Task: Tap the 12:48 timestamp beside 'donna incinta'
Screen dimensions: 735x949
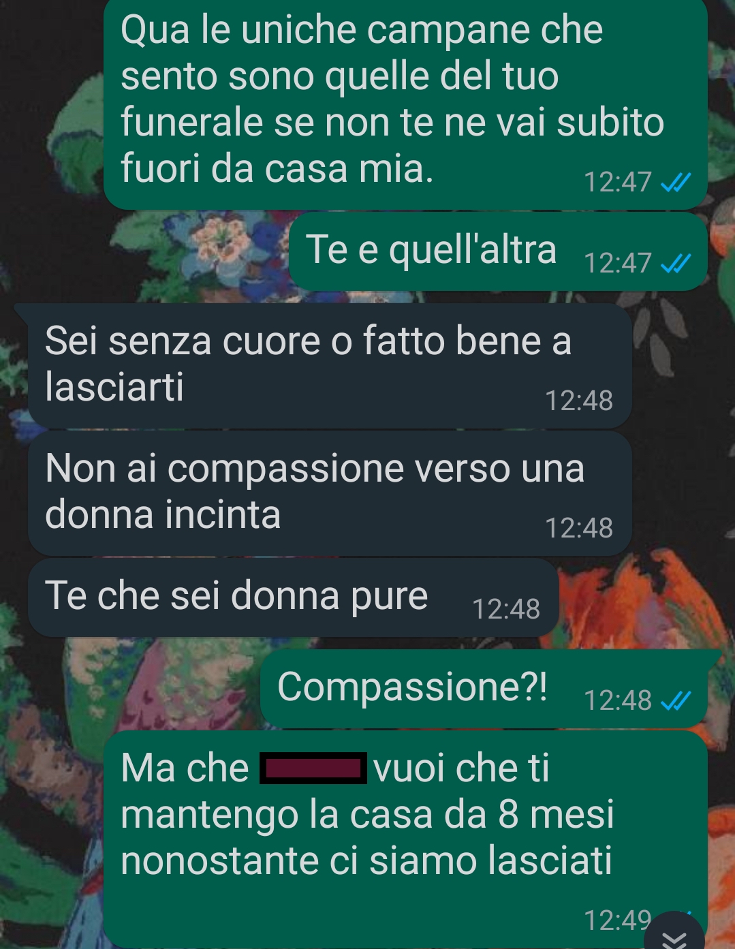Action: (x=579, y=528)
